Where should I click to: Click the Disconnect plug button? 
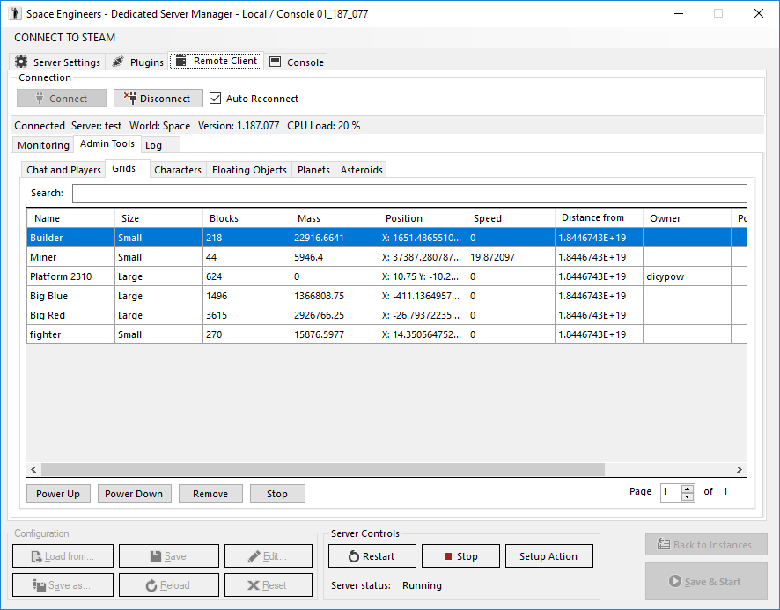(158, 98)
